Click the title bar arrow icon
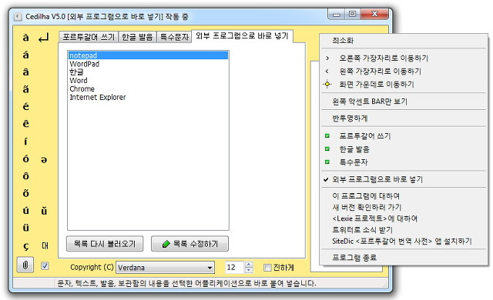493x300 pixels. [18, 16]
